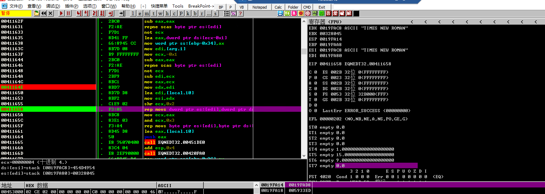The height and width of the screenshot is (194, 545).
Task: Show patches with the 'p' button
Action: (181, 13)
